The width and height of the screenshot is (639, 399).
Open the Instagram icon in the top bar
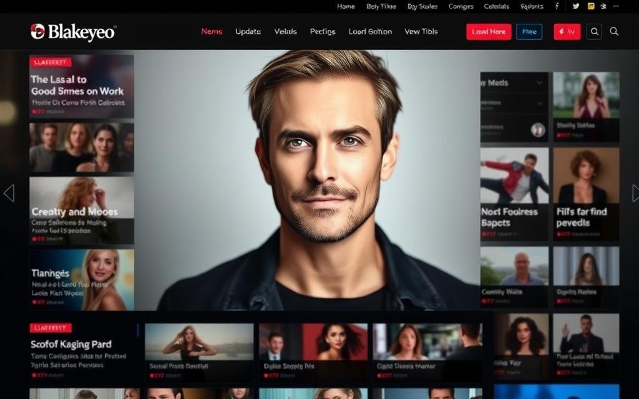590,6
